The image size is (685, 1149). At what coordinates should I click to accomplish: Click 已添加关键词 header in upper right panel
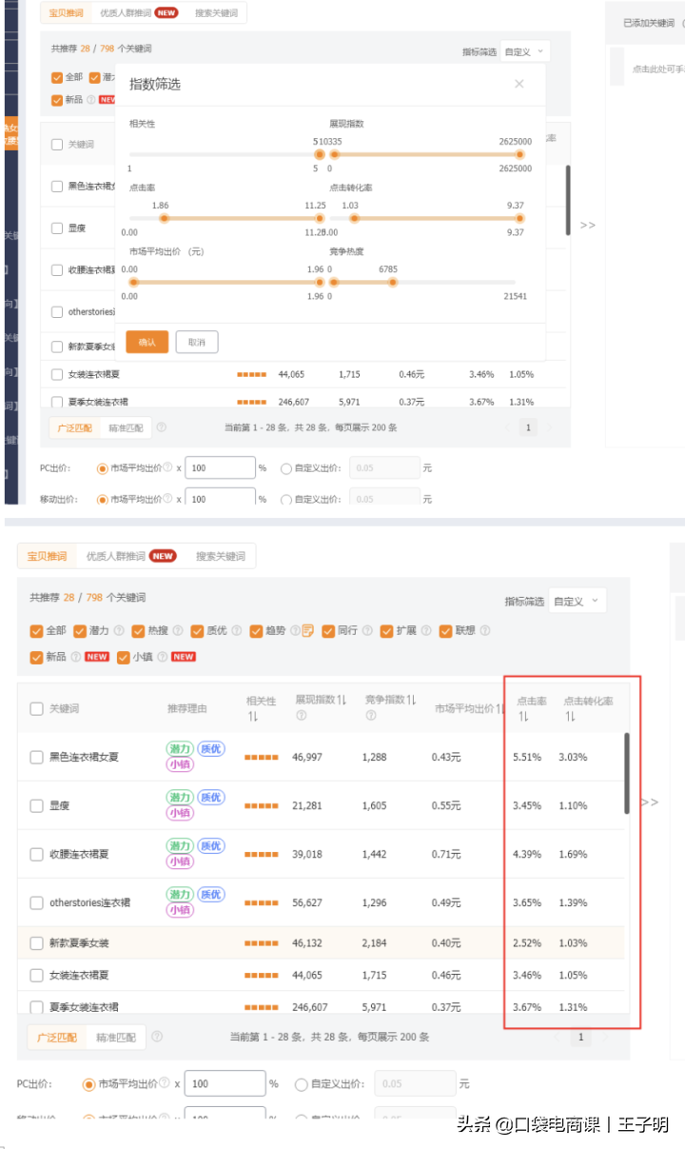(x=649, y=22)
